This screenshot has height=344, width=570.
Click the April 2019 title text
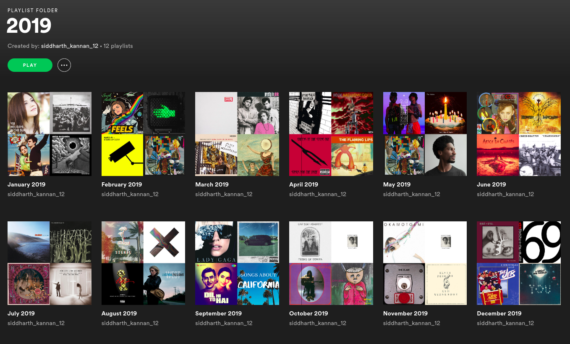[304, 184]
